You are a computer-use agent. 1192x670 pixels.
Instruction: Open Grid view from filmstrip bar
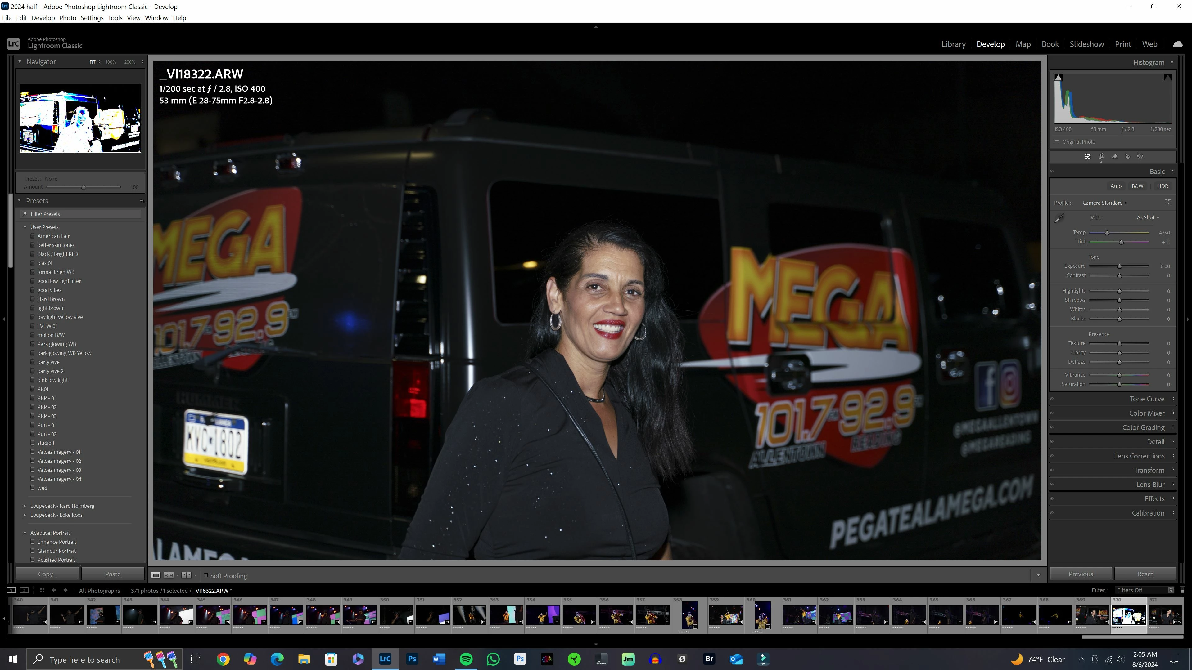(x=42, y=591)
